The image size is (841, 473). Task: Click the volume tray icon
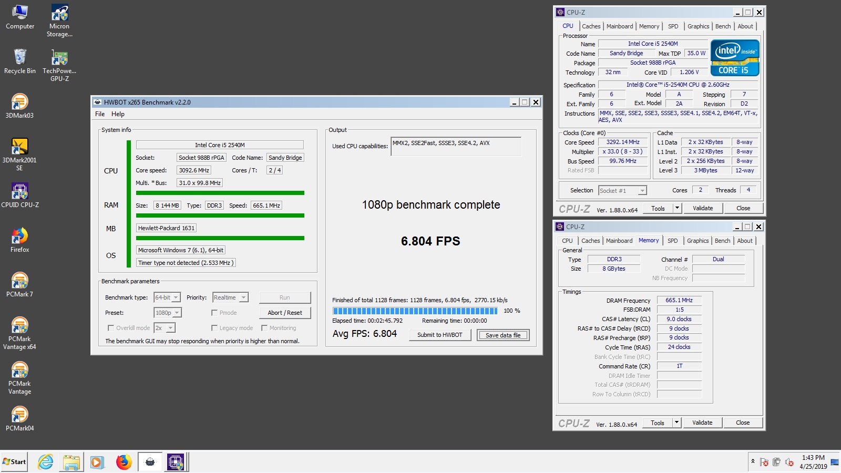(x=789, y=462)
